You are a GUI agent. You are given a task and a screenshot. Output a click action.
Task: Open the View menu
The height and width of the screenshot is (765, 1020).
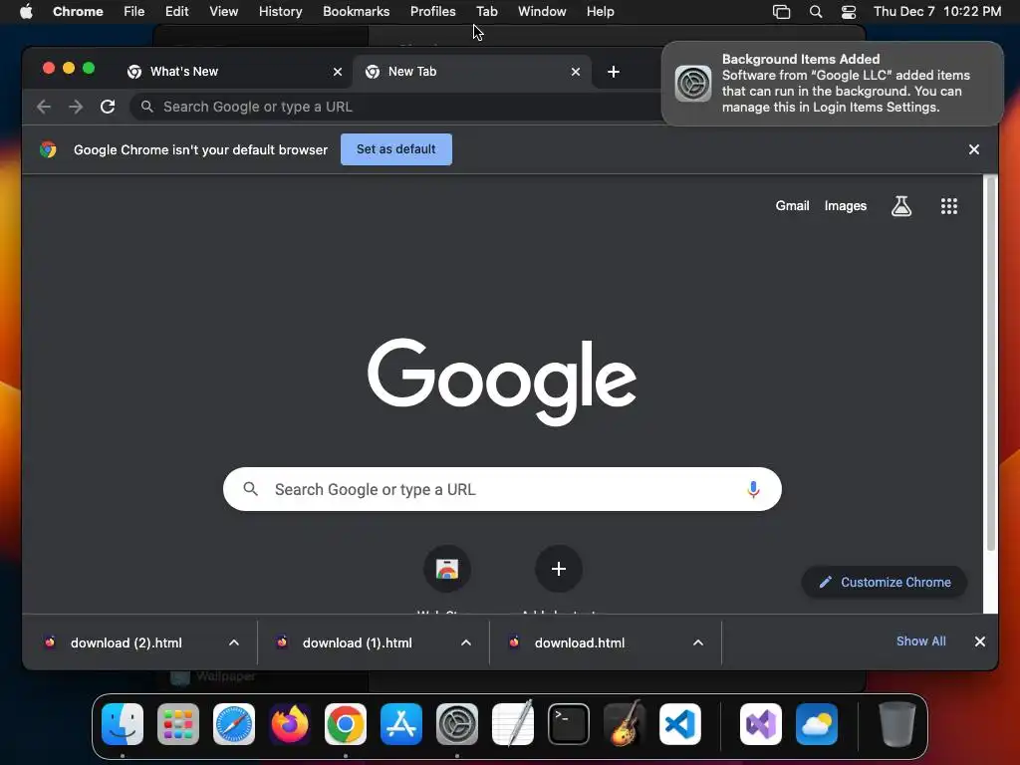223,12
